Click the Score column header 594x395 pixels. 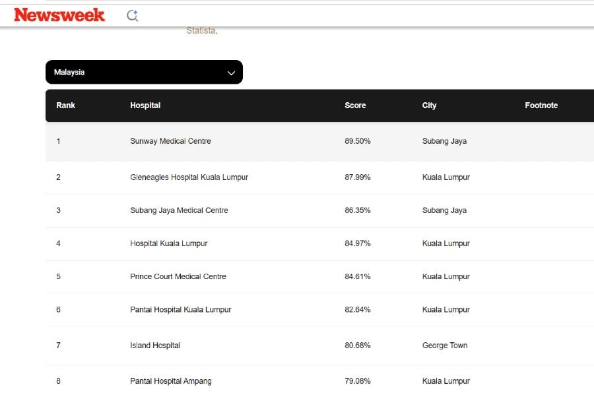point(355,106)
